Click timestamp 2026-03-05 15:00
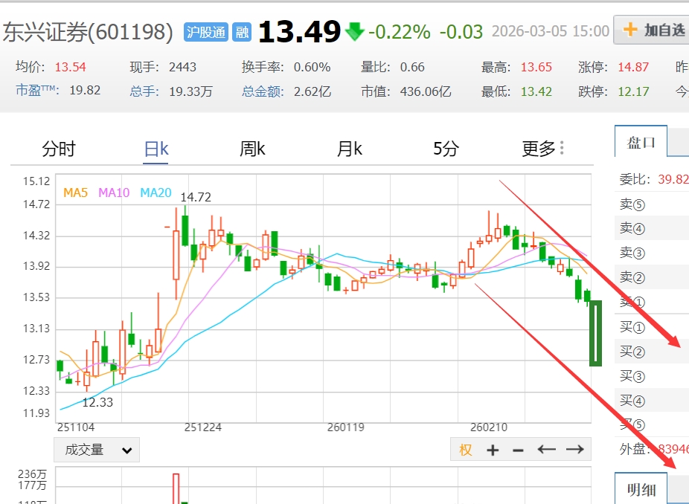The height and width of the screenshot is (504, 689). point(551,31)
